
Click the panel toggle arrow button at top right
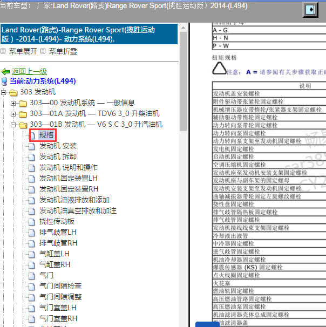[x=310, y=10]
